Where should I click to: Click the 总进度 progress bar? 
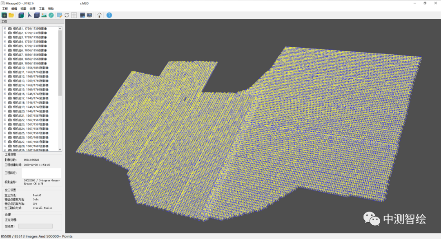click(x=36, y=226)
